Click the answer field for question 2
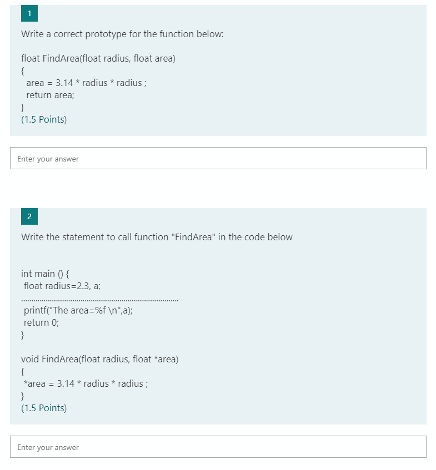Viewport: 436px width, 470px height. point(218,446)
